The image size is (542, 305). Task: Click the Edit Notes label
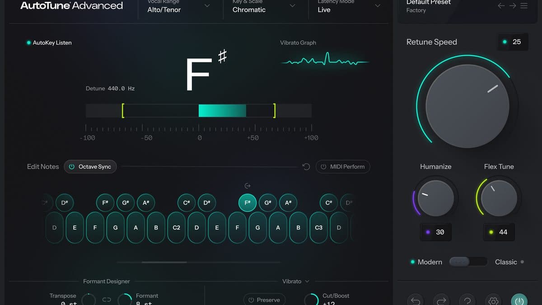(43, 167)
